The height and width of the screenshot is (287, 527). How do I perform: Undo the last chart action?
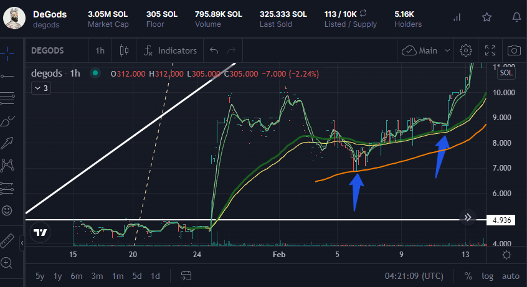point(214,51)
